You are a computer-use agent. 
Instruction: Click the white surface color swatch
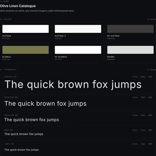pos(25,29)
